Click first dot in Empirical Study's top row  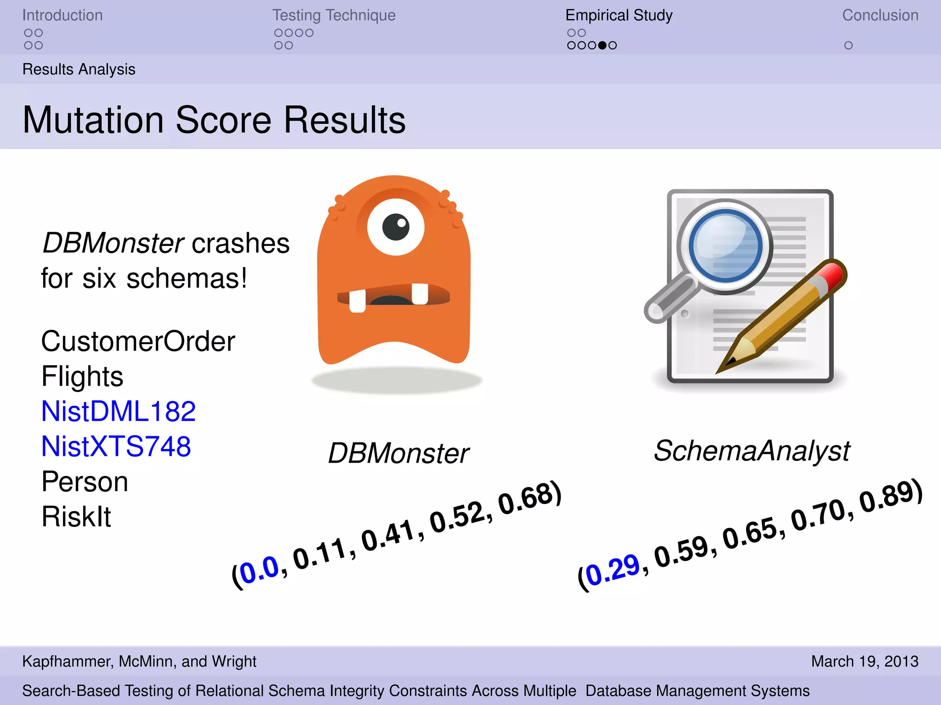pos(571,33)
